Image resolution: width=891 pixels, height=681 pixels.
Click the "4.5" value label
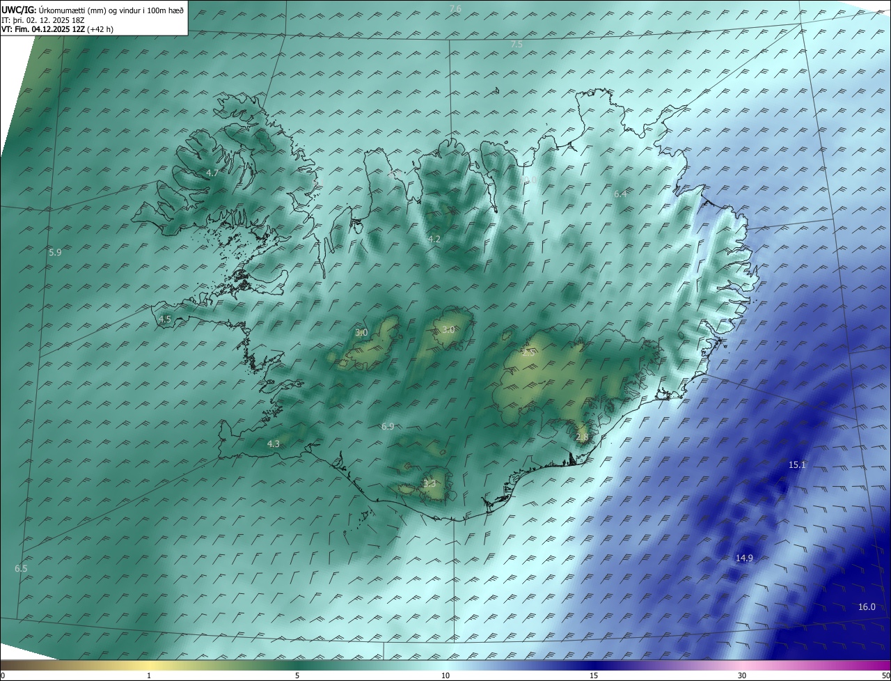tap(165, 319)
